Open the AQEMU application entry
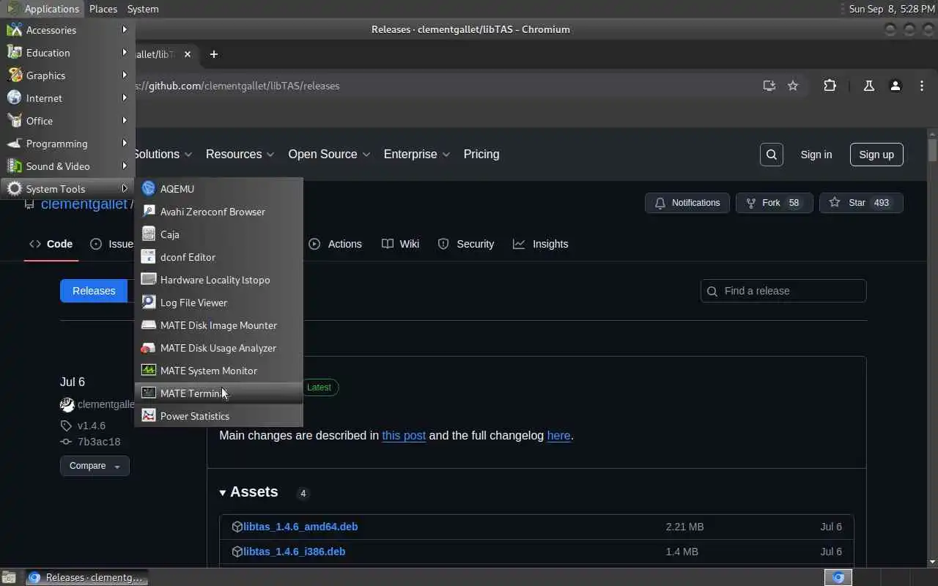Screen dimensions: 938x586 (x=218, y=189)
